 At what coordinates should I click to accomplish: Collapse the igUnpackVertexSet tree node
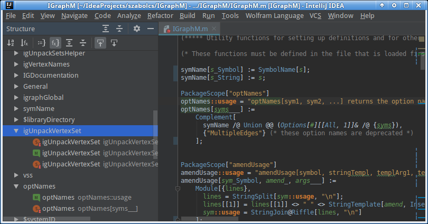(16, 131)
